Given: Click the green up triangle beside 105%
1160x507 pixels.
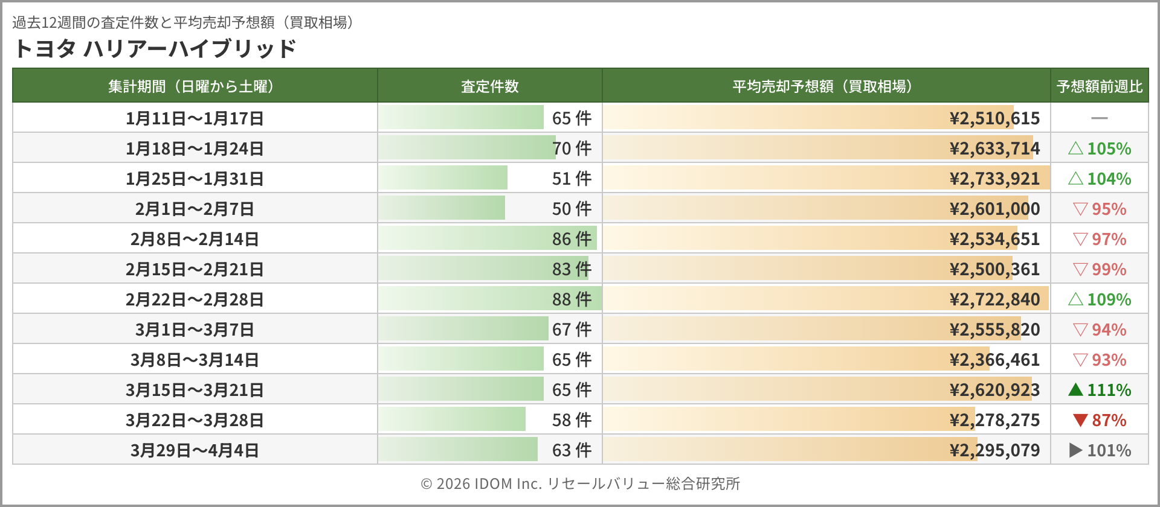Looking at the screenshot, I should pyautogui.click(x=1075, y=148).
